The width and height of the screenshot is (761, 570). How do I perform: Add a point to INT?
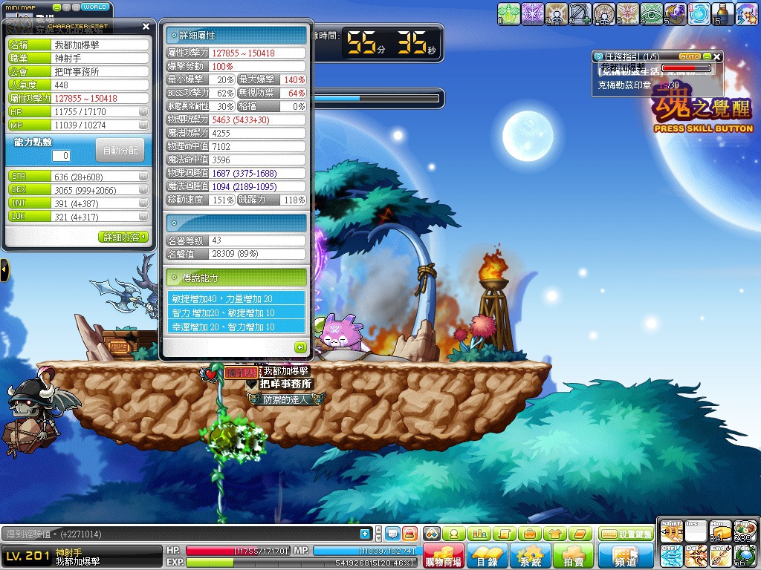143,203
